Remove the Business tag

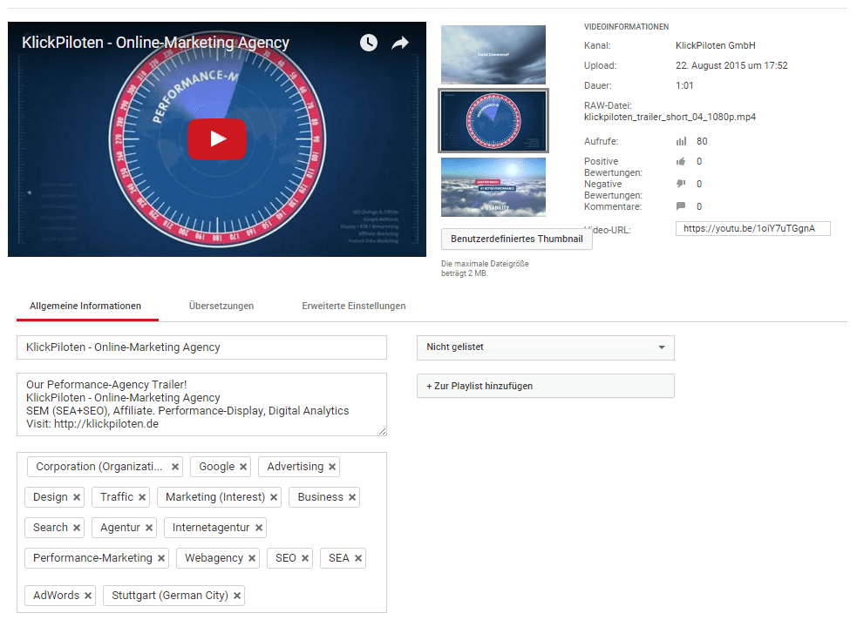(x=352, y=497)
